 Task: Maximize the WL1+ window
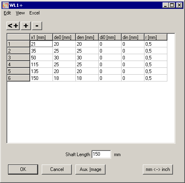click(172, 5)
